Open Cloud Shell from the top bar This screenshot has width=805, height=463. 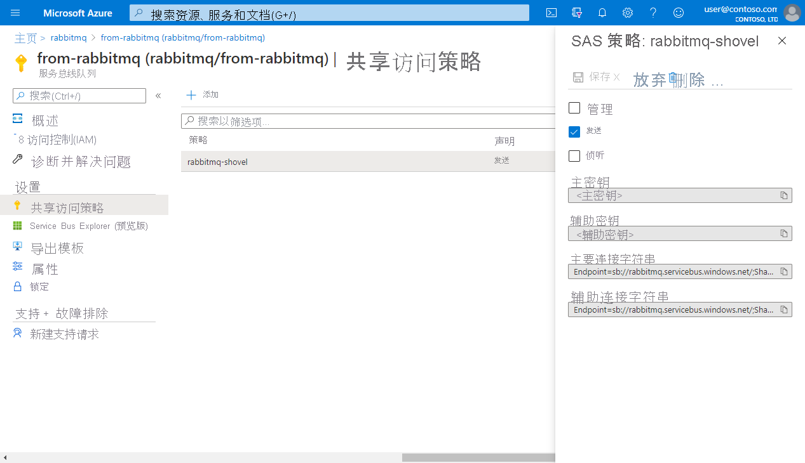point(550,13)
